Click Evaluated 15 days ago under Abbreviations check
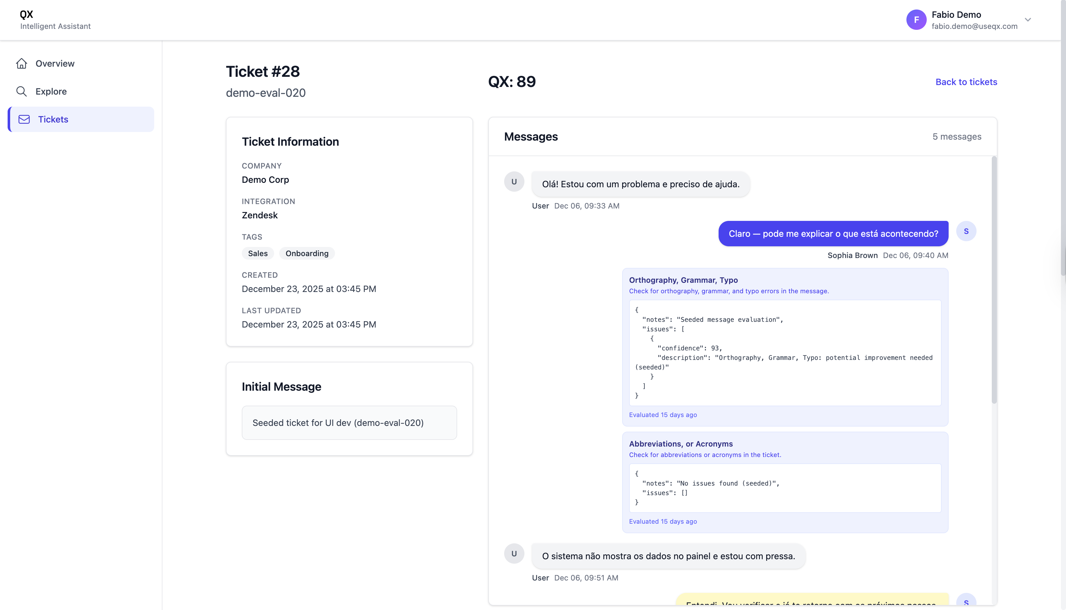 [x=663, y=521]
